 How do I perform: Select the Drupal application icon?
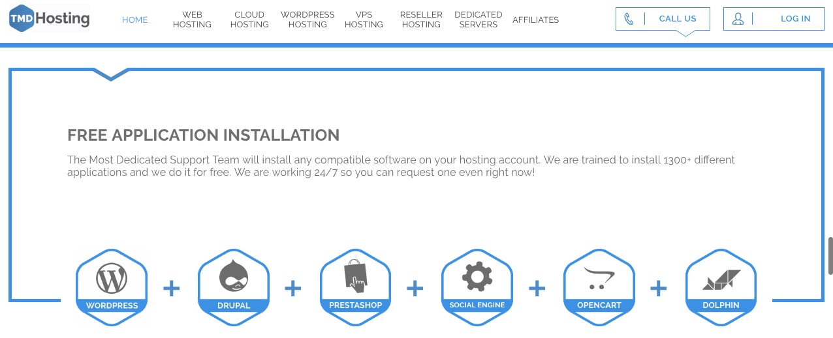234,280
